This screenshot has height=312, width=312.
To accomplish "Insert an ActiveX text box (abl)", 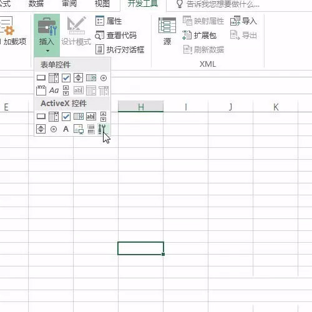I will tap(91, 117).
